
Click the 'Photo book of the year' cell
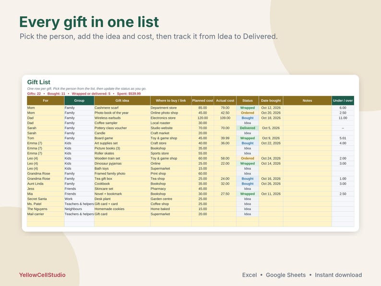(x=122, y=113)
